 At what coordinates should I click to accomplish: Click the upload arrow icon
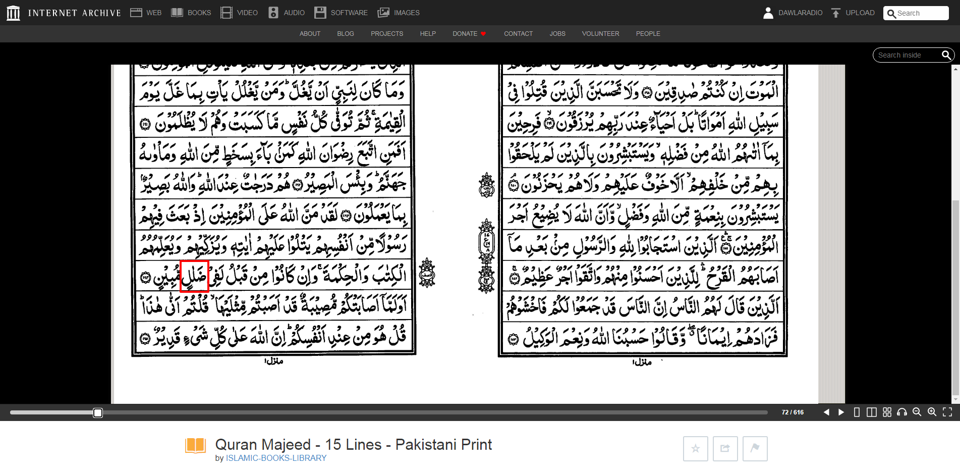(x=836, y=13)
